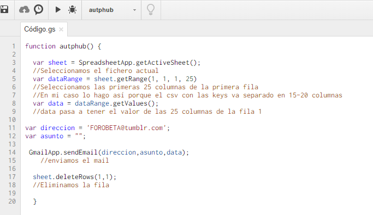Click 'var asunto' line
Image resolution: width=373 pixels, height=215 pixels.
pyautogui.click(x=55, y=136)
